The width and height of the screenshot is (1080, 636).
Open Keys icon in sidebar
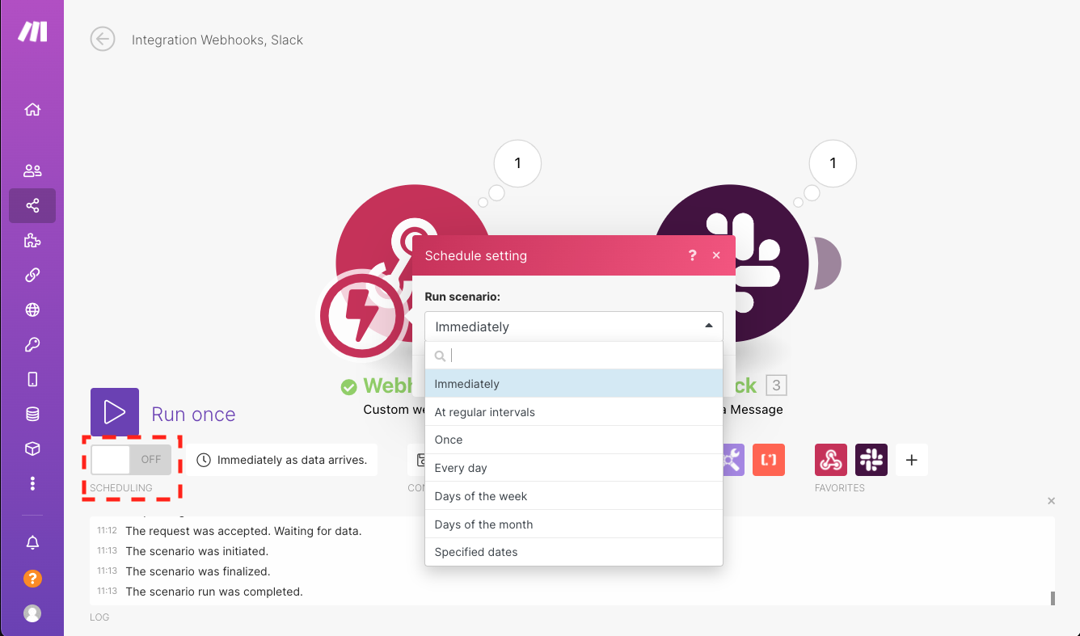[32, 345]
